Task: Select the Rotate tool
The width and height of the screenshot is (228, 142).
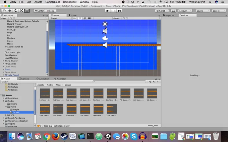Action: pos(15,11)
